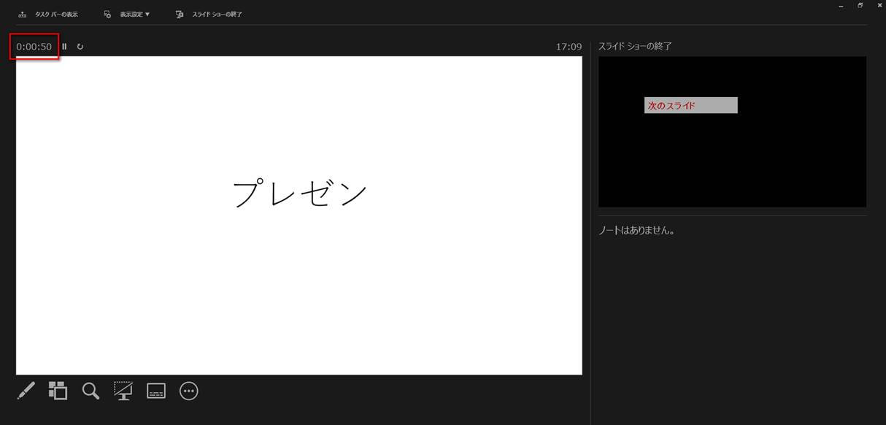Click the 0:00:50 timer display
The image size is (886, 425).
34,45
